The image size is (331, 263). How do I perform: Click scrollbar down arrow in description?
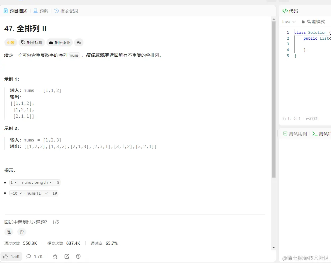pos(273,248)
